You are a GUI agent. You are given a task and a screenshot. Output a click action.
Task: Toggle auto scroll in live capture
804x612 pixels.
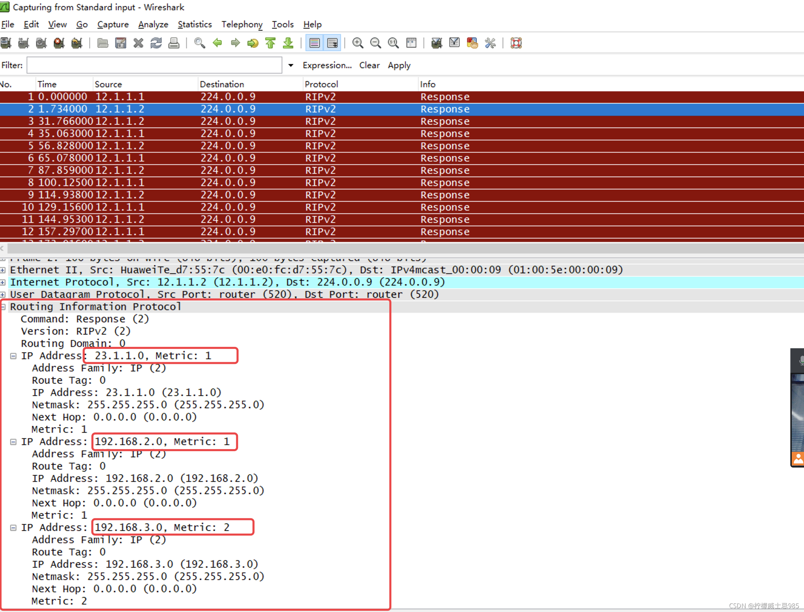click(x=332, y=43)
